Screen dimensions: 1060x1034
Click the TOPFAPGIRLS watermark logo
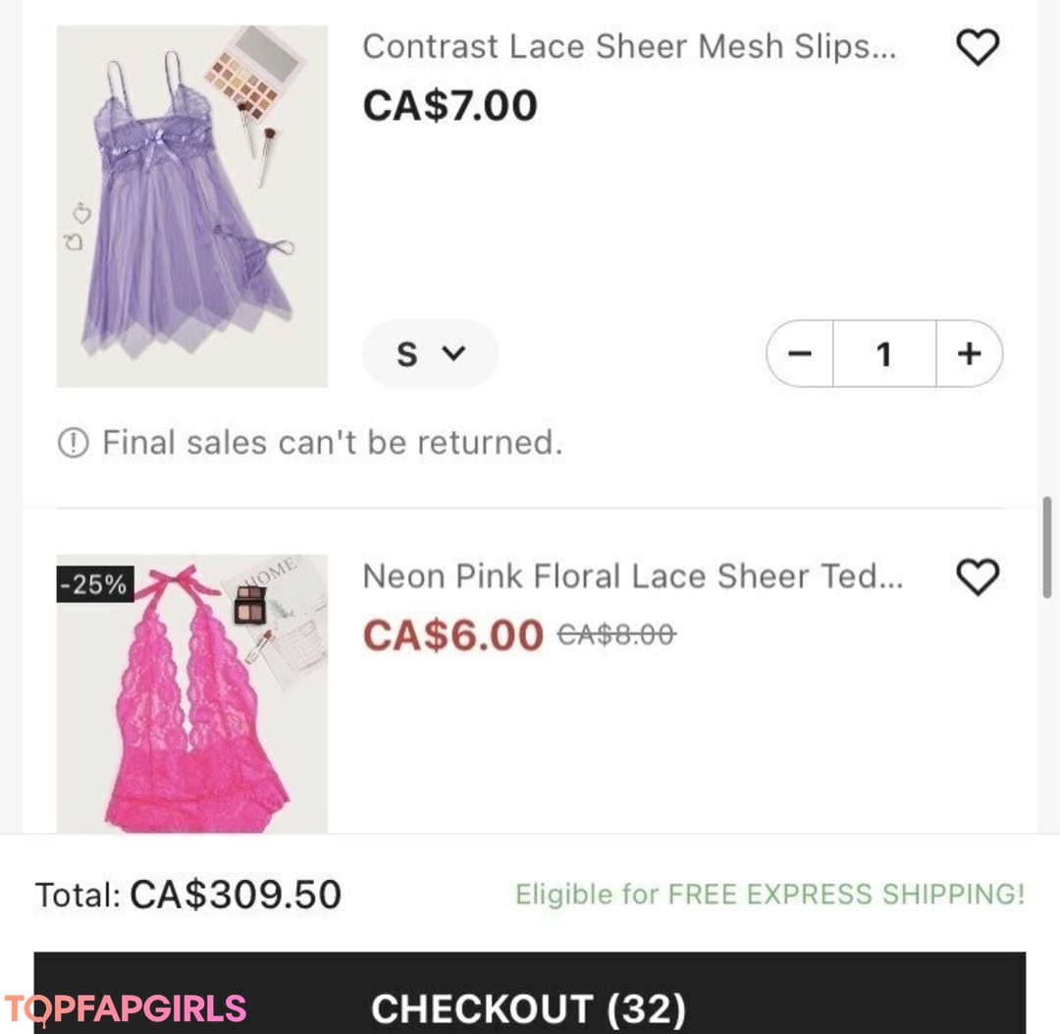coord(126,1008)
